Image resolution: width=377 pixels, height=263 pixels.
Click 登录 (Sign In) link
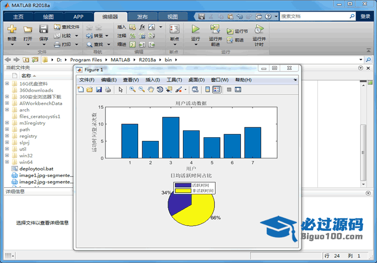tap(365, 16)
